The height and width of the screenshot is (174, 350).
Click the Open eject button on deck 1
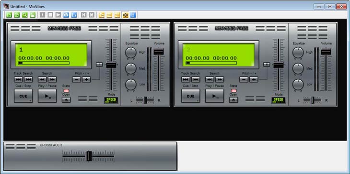[66, 100]
